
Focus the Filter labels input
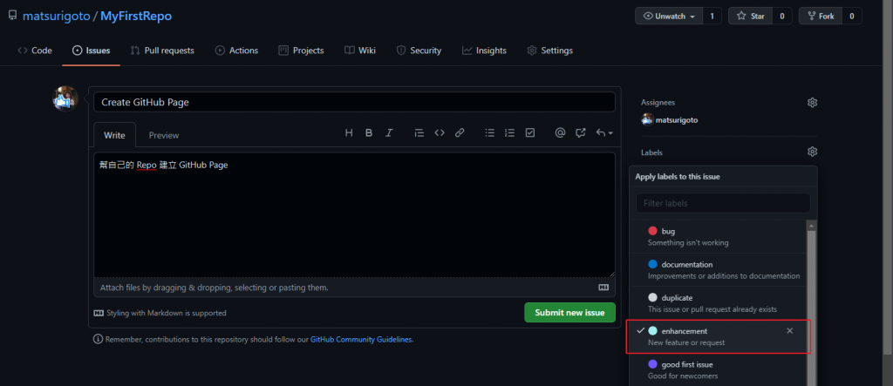(x=723, y=203)
